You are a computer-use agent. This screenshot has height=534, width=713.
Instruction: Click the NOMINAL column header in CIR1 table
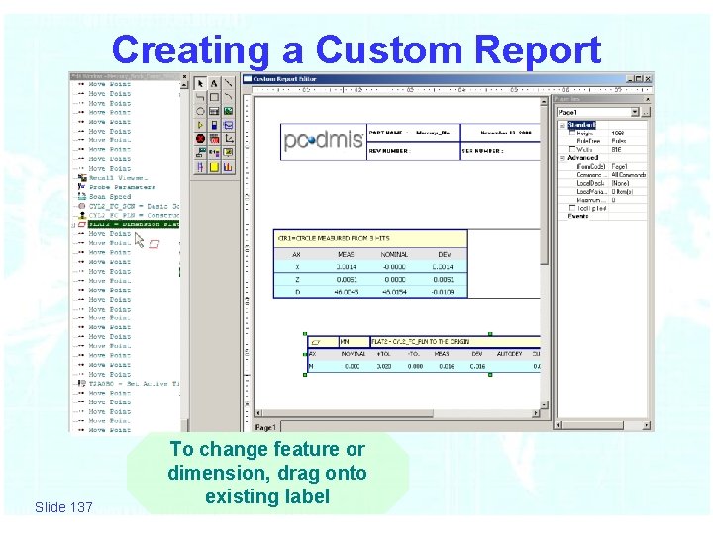coord(394,255)
